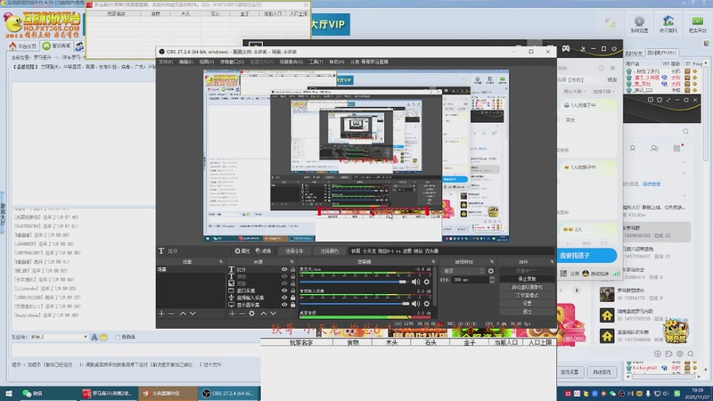The image size is (713, 401).
Task: Toggle lock on 窗口采集 source
Action: (x=293, y=291)
